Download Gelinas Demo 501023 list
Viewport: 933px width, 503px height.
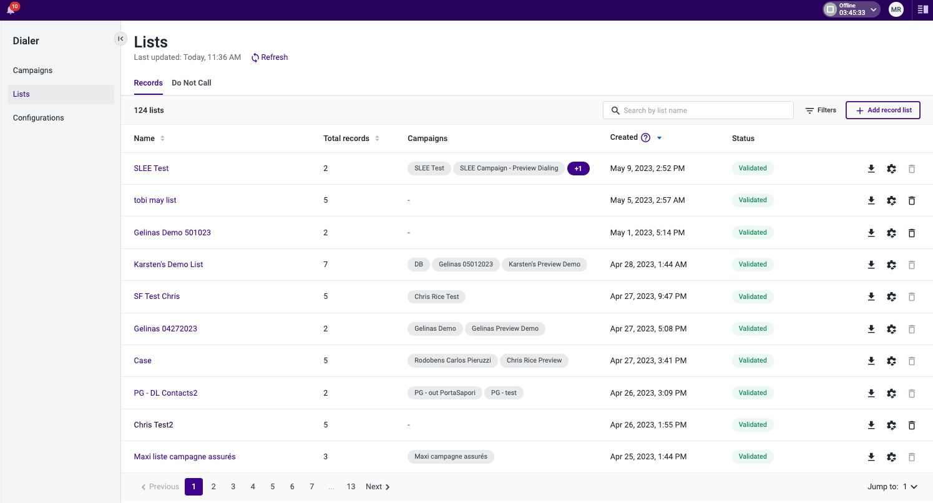(871, 233)
